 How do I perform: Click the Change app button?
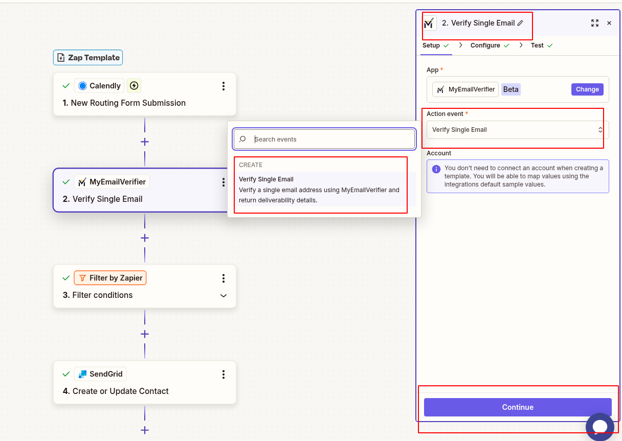click(587, 89)
